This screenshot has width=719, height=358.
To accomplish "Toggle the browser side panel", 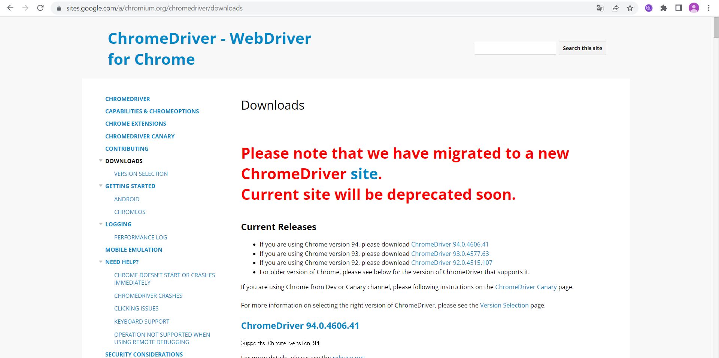I will [x=679, y=8].
